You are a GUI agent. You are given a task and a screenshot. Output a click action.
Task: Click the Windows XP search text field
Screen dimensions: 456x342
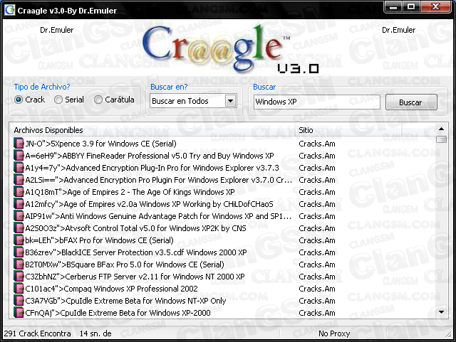click(x=316, y=102)
